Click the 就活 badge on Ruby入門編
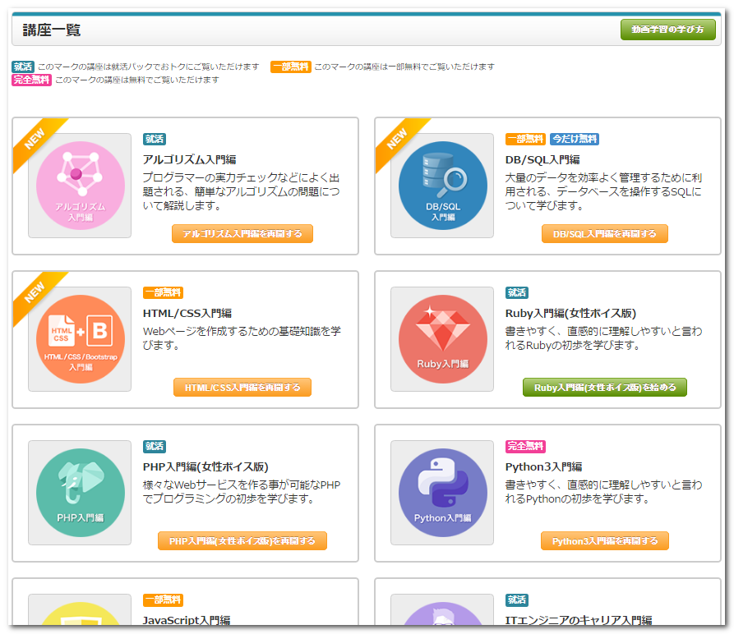Screen dimensions: 734x634 [x=517, y=292]
